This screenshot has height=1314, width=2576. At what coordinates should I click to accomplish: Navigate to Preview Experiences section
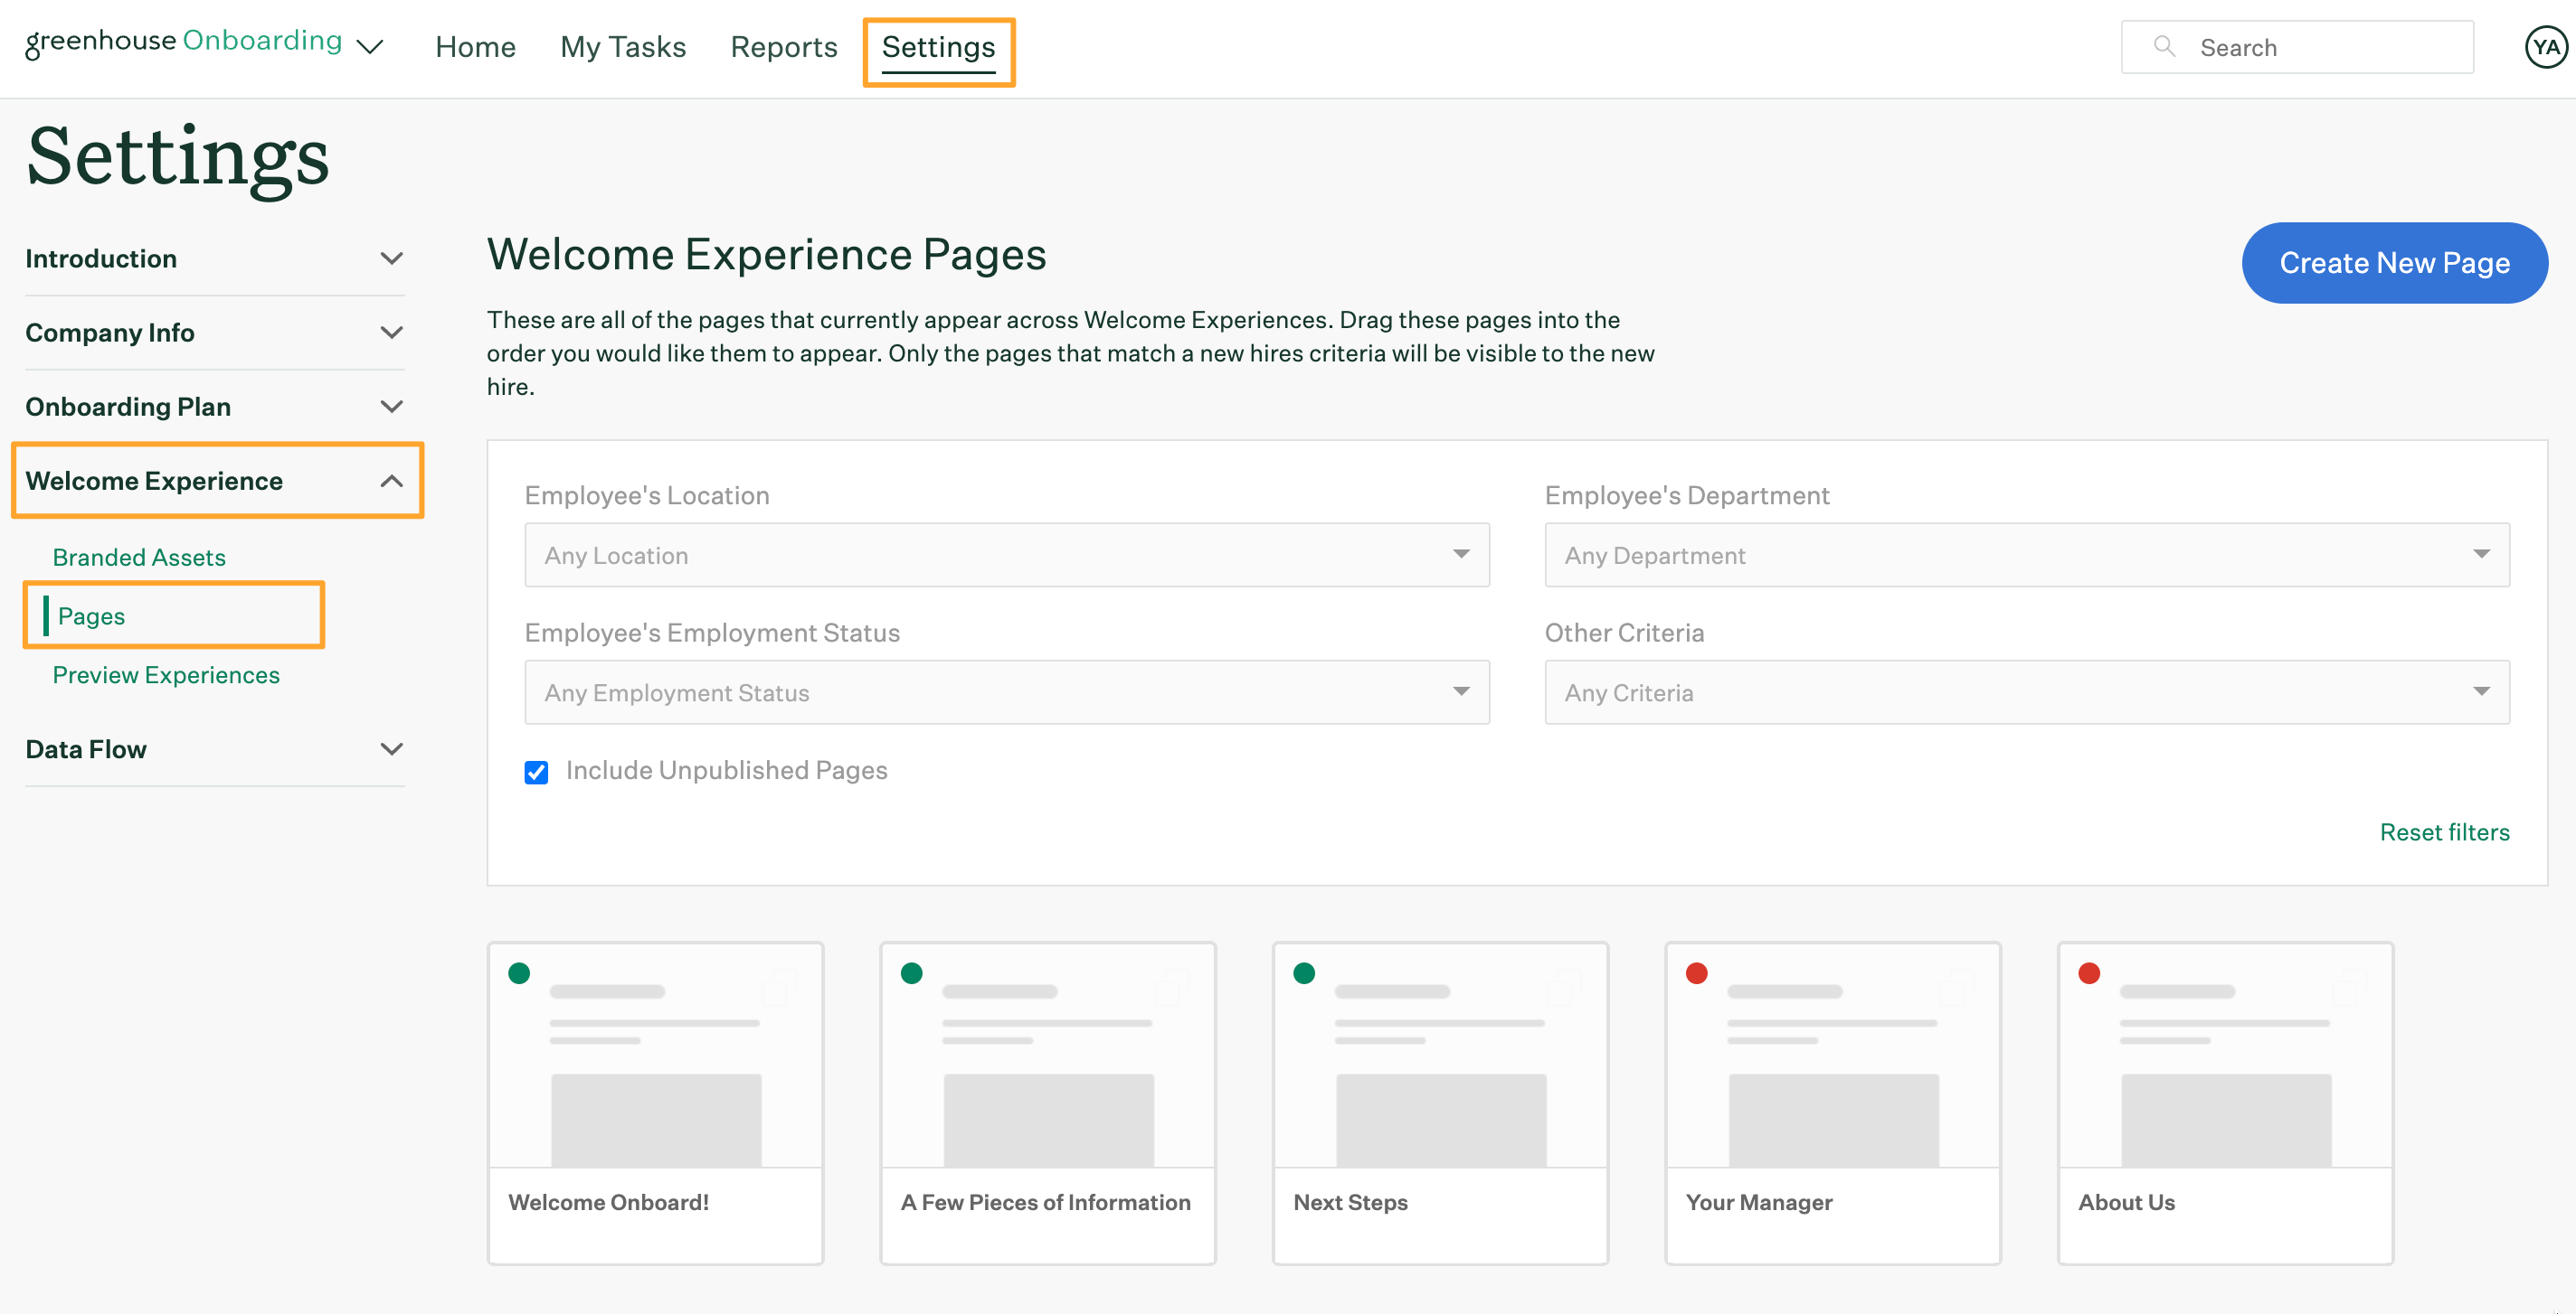tap(166, 672)
